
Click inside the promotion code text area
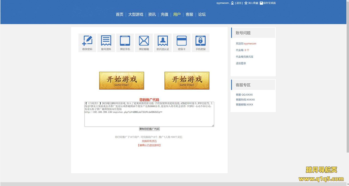[x=149, y=119]
